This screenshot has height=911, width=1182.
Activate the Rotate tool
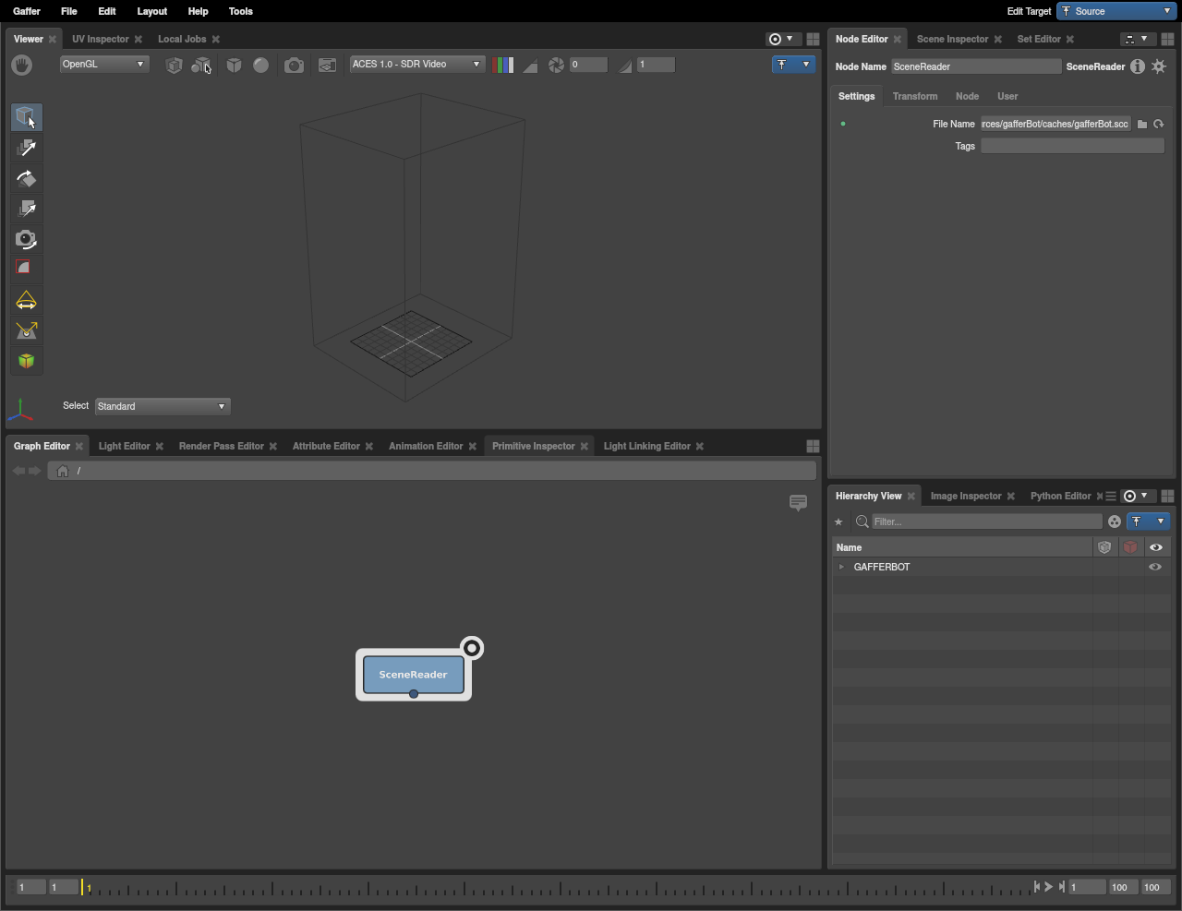(x=26, y=178)
